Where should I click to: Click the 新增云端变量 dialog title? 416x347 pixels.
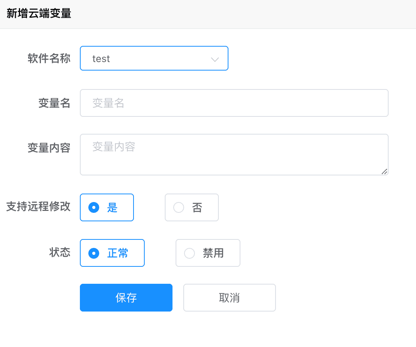[x=39, y=13]
